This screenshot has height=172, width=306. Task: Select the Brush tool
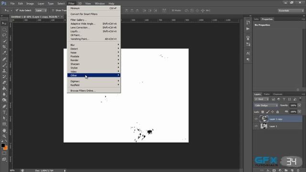pyautogui.click(x=4, y=65)
